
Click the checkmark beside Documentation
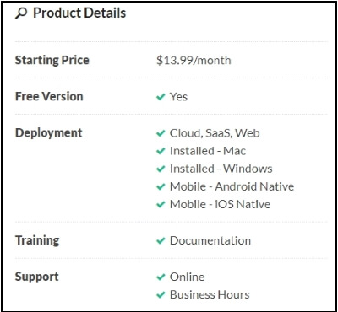161,241
